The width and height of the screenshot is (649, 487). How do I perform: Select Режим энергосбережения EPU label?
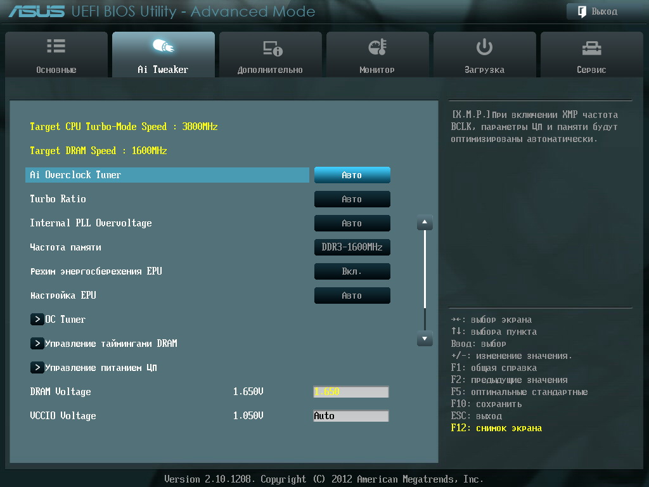point(96,271)
